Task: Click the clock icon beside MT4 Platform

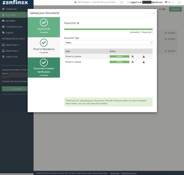Action: pos(76,2)
